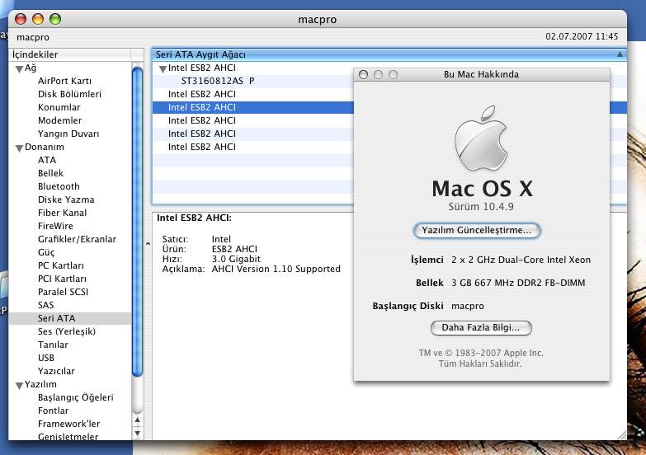Click AHCI Version 1.10 Supported text
646x455 pixels.
click(x=276, y=269)
